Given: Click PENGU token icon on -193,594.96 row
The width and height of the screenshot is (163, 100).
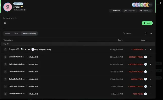Looking at the screenshot, I should coord(146,72).
